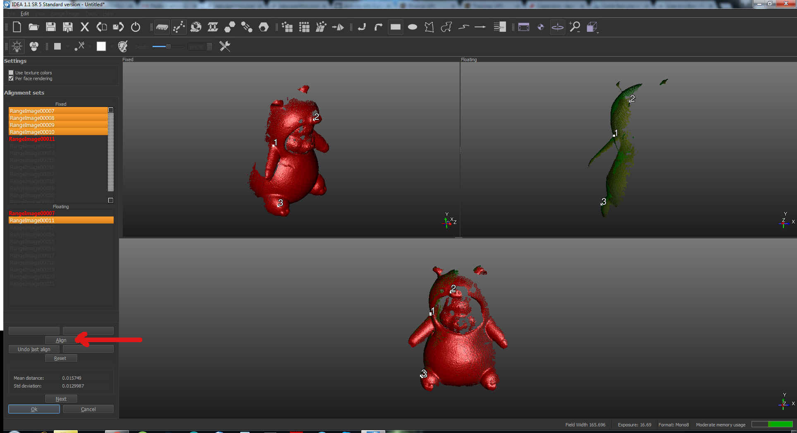Click Undo last align button
This screenshot has width=797, height=433.
point(34,349)
